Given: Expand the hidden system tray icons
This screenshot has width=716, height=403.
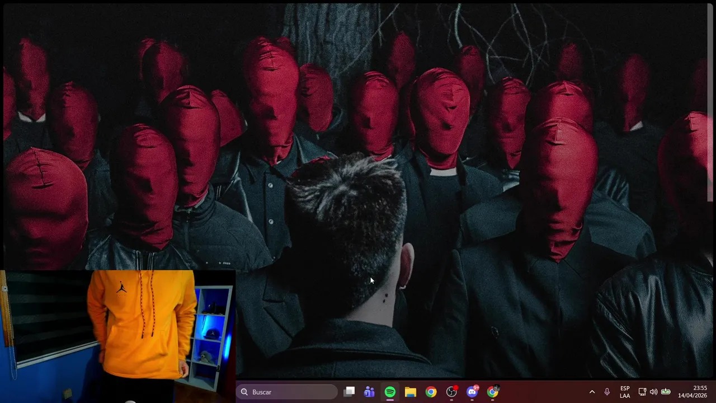Looking at the screenshot, I should point(592,392).
